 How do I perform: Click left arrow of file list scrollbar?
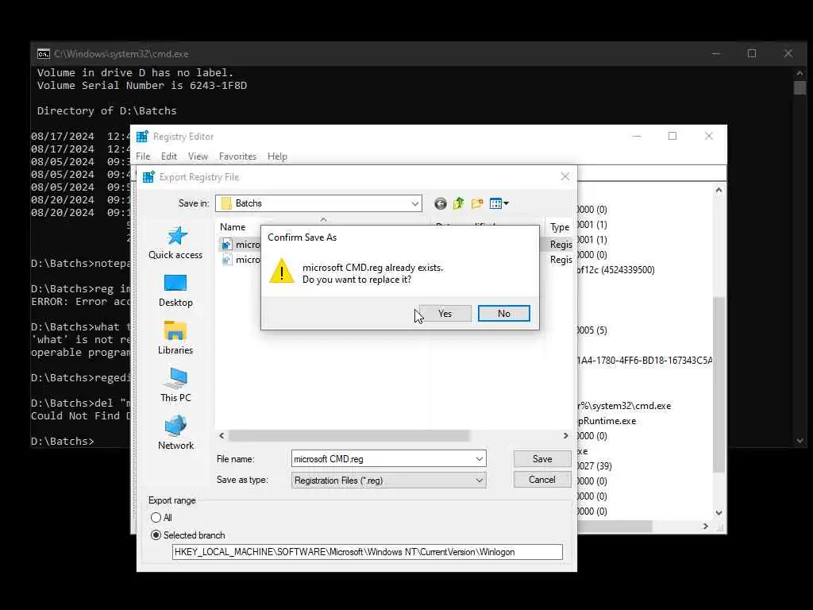222,436
